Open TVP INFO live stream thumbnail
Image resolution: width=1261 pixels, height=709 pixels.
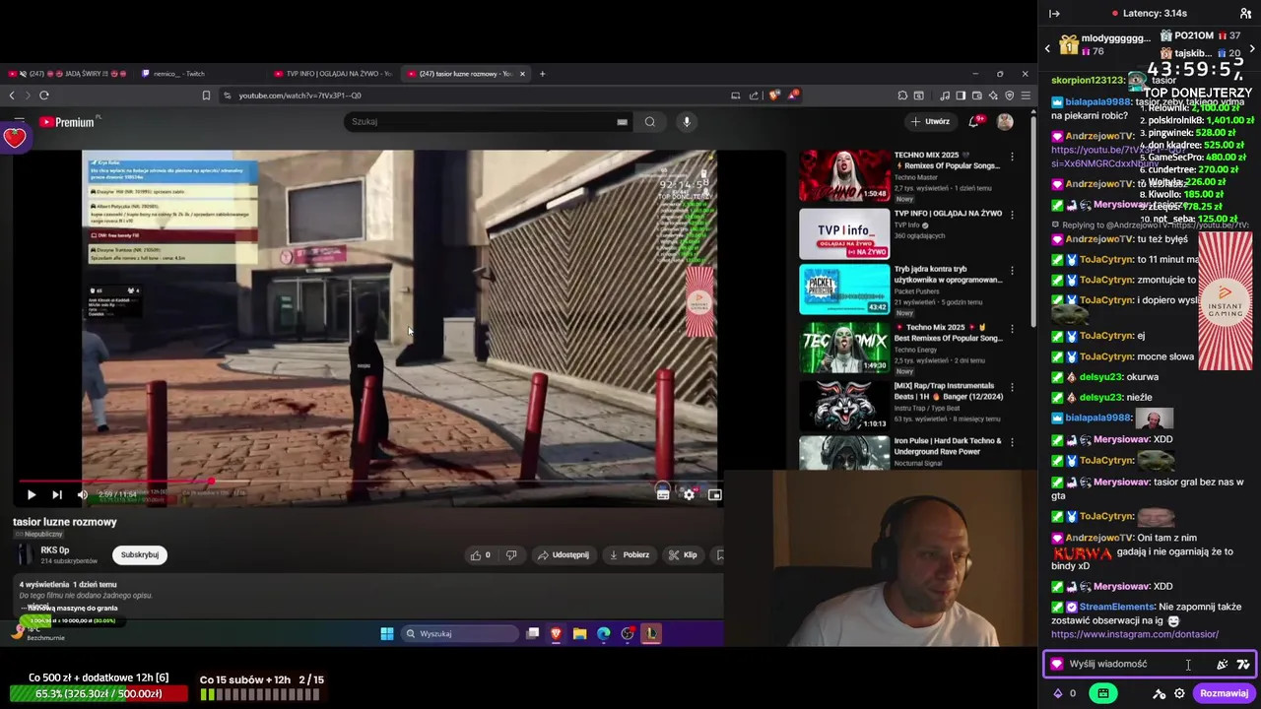(844, 233)
